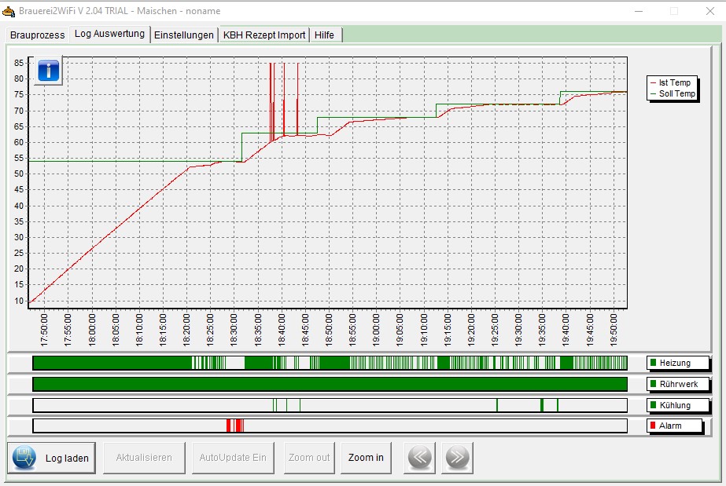This screenshot has height=486, width=726.
Task: Click the Zoom in button
Action: [x=366, y=457]
